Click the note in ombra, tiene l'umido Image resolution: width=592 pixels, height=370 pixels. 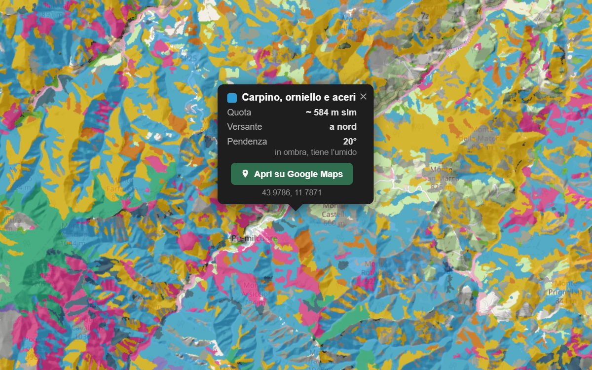coord(316,152)
